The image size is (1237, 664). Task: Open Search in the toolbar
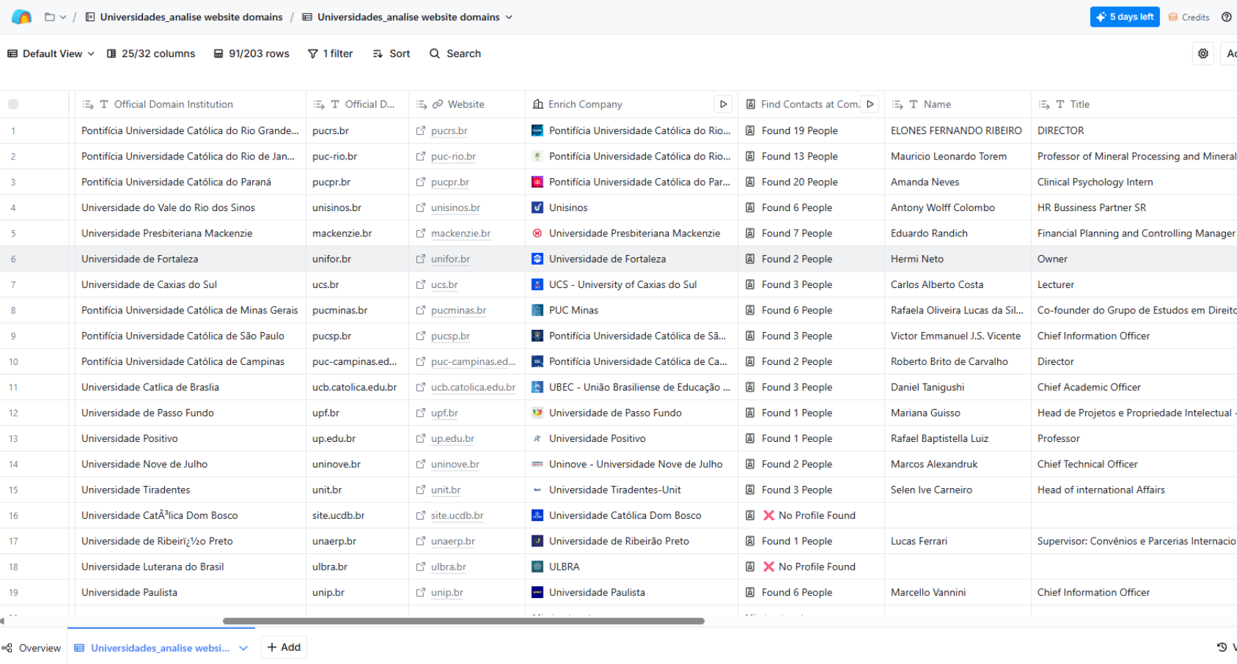pos(455,54)
